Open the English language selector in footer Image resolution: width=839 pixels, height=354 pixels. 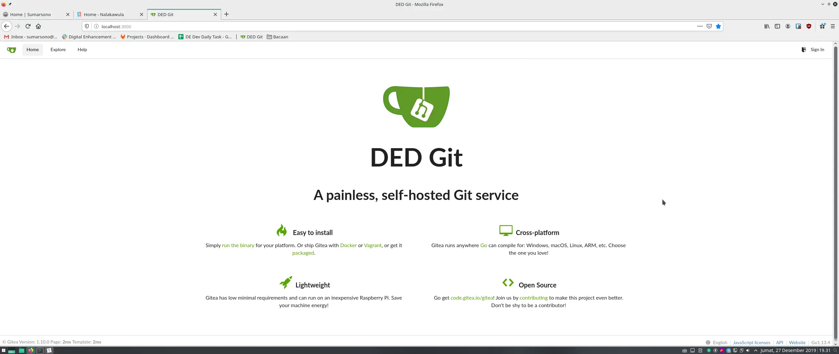pyautogui.click(x=717, y=343)
